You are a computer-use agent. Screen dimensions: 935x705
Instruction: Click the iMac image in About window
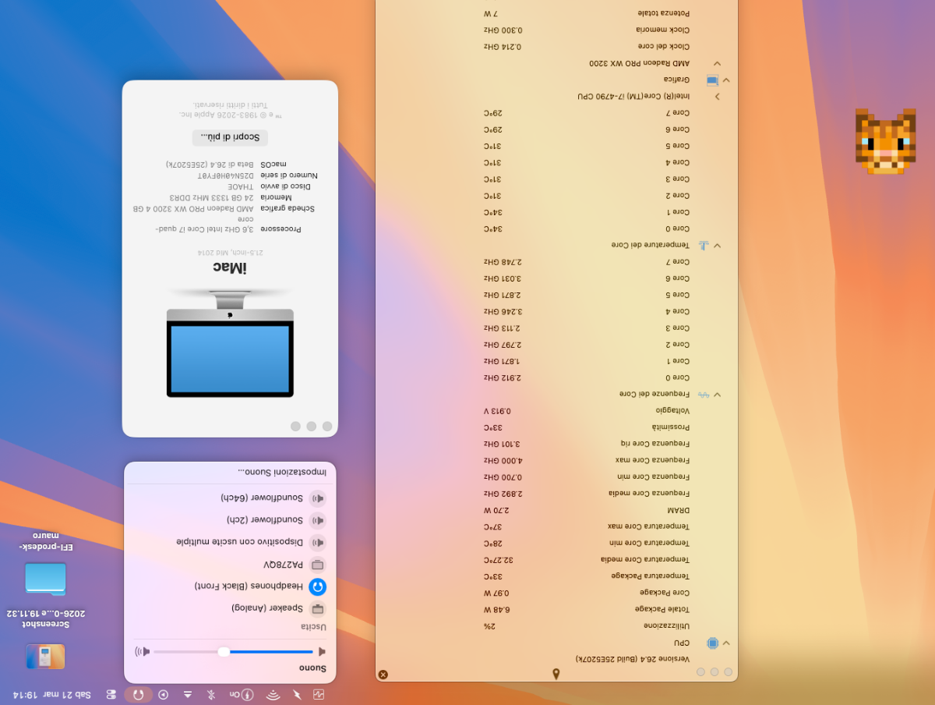coord(230,343)
